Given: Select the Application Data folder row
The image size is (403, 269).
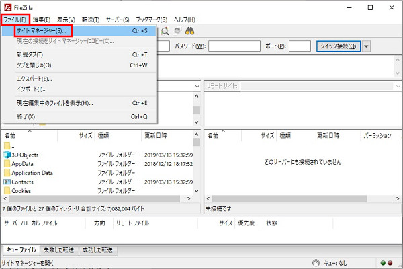Looking at the screenshot, I should [98, 173].
